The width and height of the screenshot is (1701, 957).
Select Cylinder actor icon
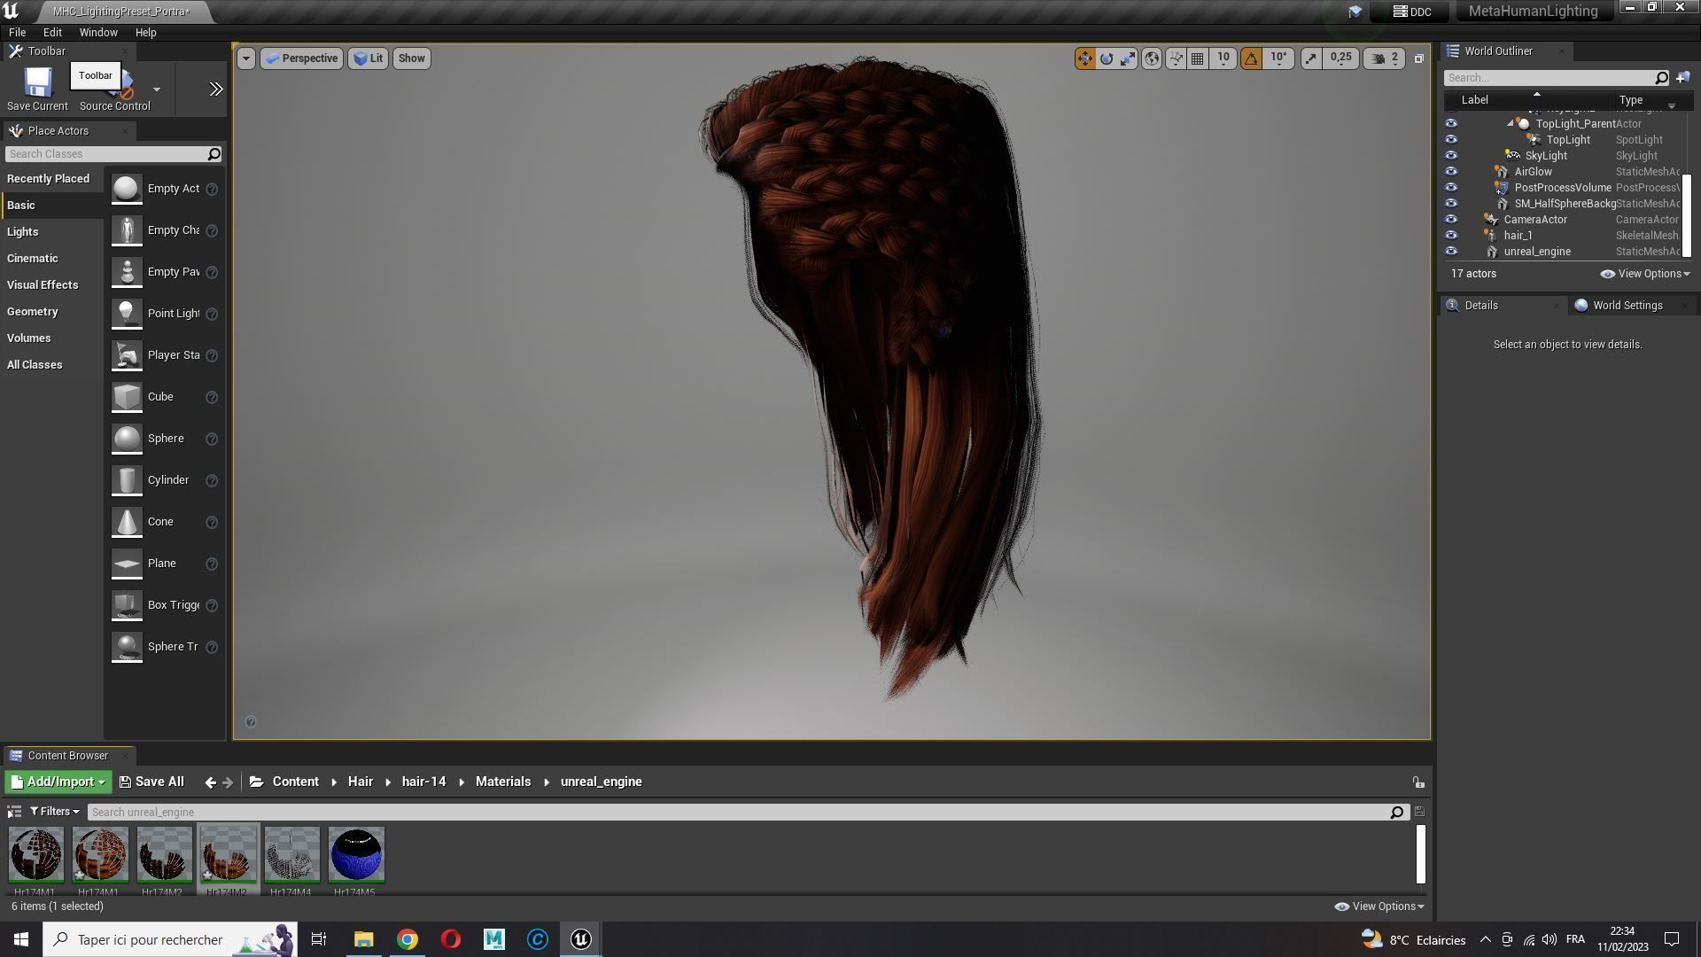pyautogui.click(x=127, y=480)
